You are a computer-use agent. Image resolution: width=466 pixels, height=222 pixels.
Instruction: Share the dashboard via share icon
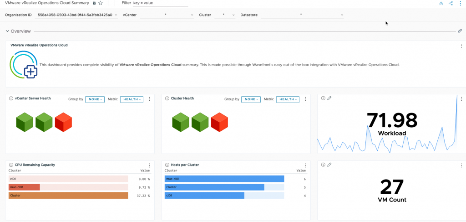tap(451, 3)
